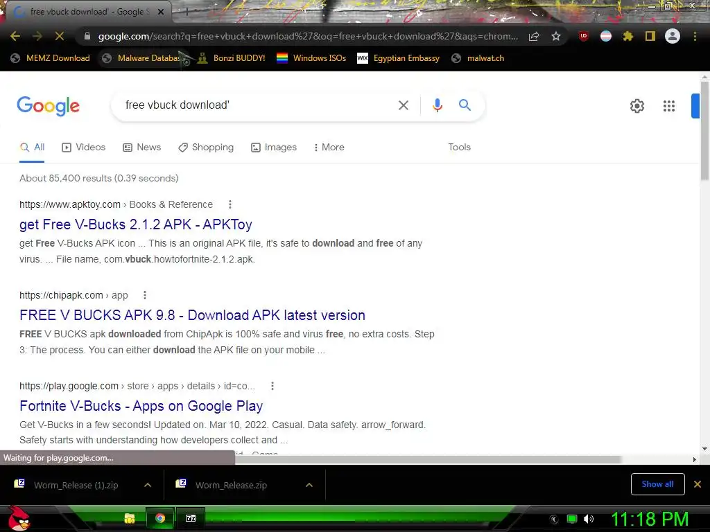Image resolution: width=710 pixels, height=532 pixels.
Task: Open the Chrome profile avatar
Action: [673, 36]
